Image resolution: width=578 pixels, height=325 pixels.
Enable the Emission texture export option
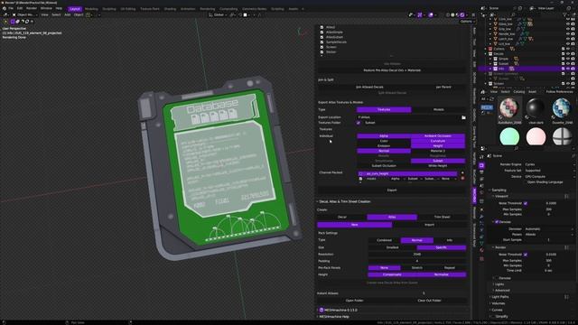[384, 146]
